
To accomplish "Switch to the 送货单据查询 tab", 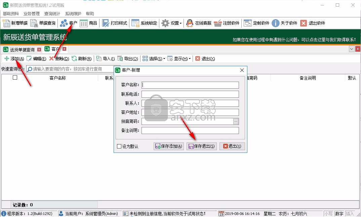I will tap(22, 49).
